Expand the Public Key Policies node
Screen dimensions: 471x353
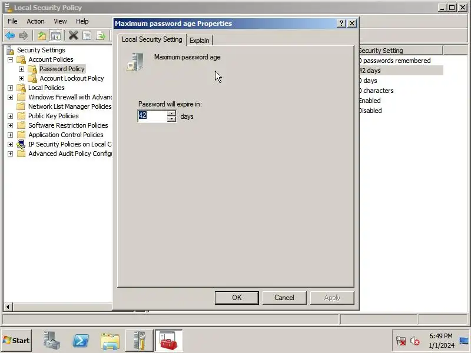10,116
